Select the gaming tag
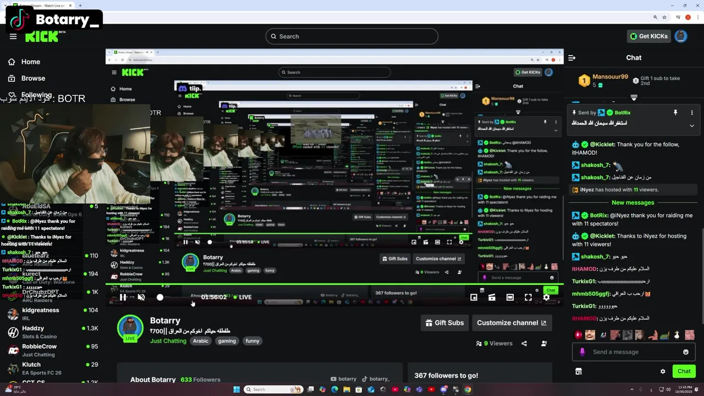704x396 pixels. [x=227, y=341]
